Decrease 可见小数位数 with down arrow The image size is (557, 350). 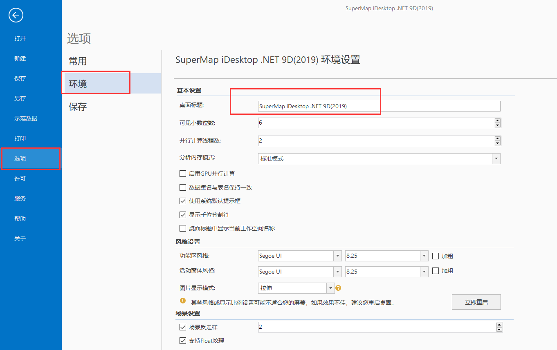point(497,125)
